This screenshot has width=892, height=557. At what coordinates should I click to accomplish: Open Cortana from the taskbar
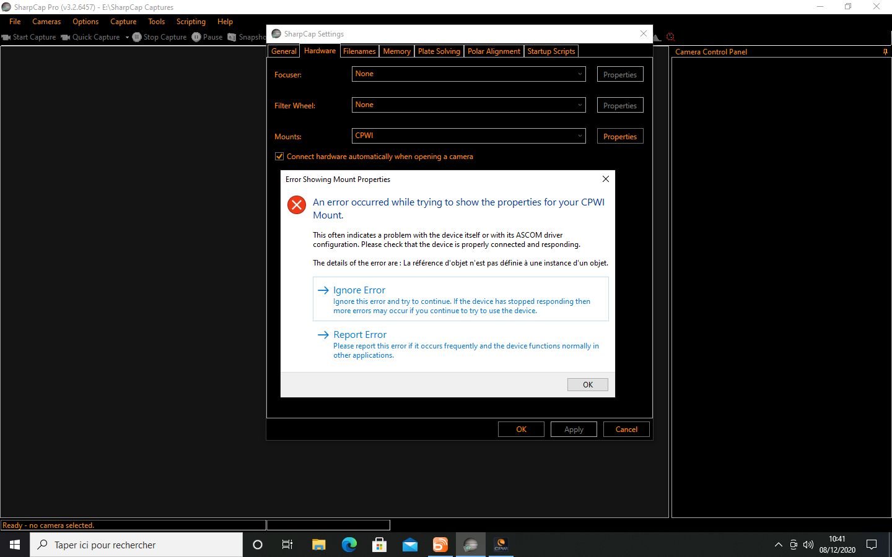258,545
